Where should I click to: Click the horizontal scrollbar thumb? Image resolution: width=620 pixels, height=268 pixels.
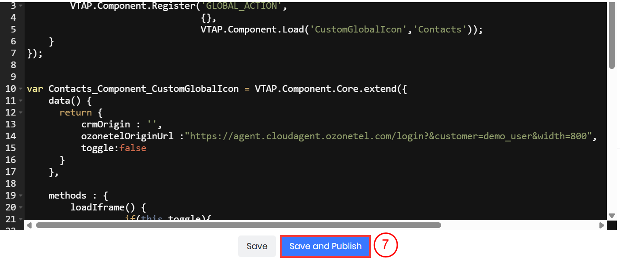(x=238, y=225)
